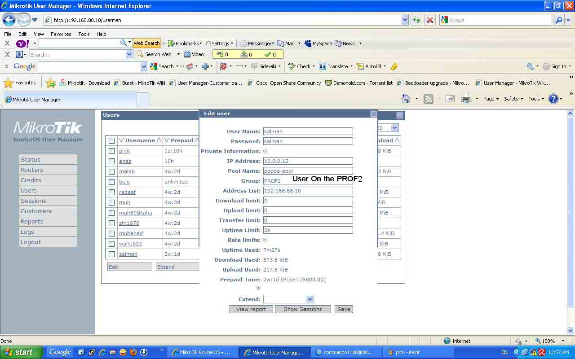Toggle the select-all checkbox in Users header
The width and height of the screenshot is (575, 359).
coord(111,140)
